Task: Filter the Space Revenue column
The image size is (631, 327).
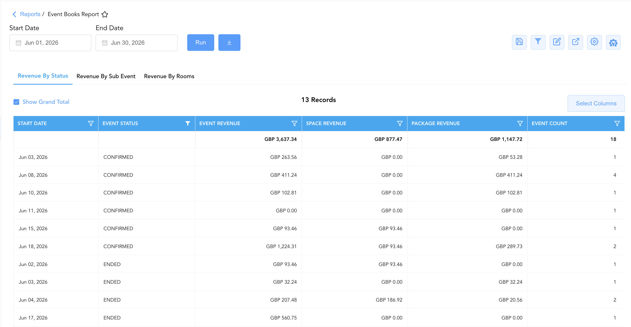Action: [x=400, y=124]
